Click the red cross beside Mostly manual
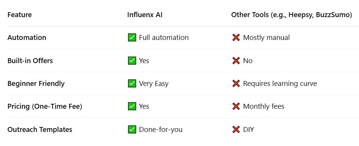Image resolution: width=359 pixels, height=146 pixels. click(236, 38)
